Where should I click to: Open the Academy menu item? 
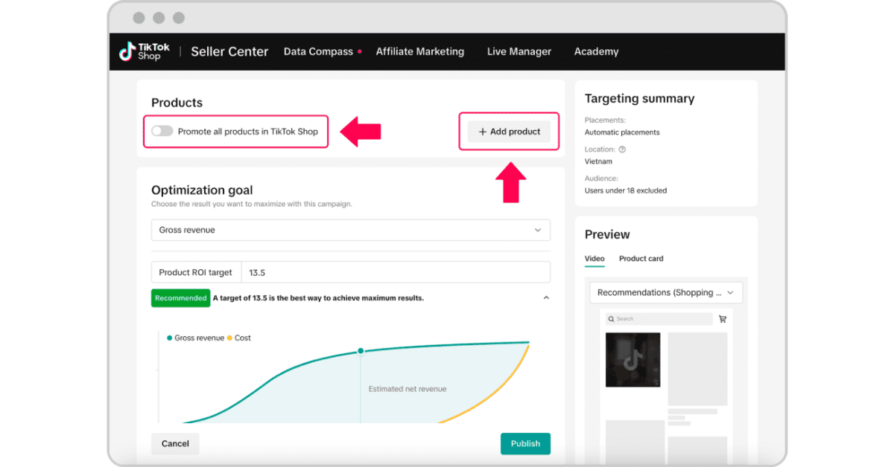tap(597, 51)
